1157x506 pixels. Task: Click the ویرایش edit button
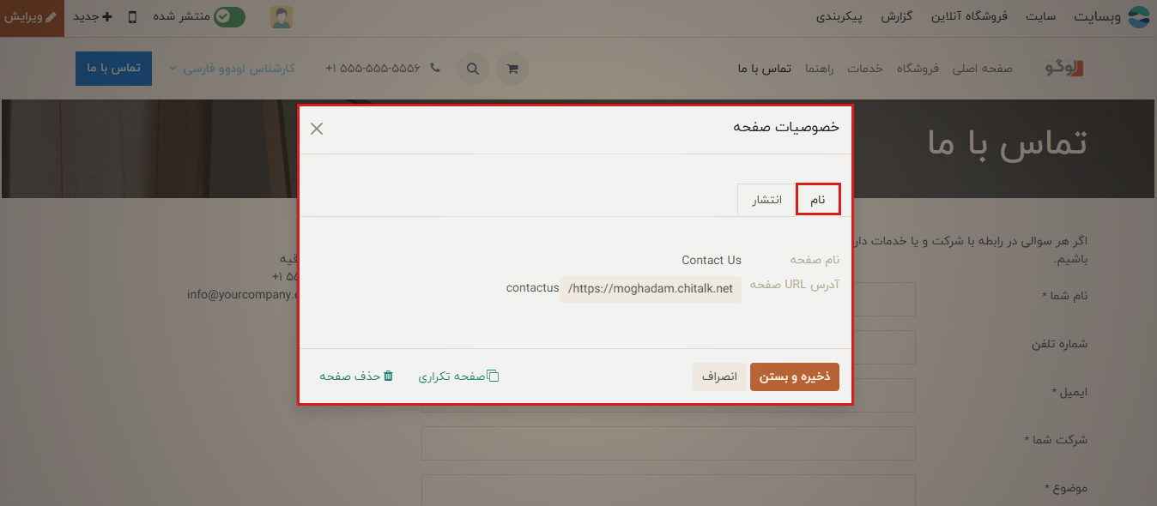[32, 17]
